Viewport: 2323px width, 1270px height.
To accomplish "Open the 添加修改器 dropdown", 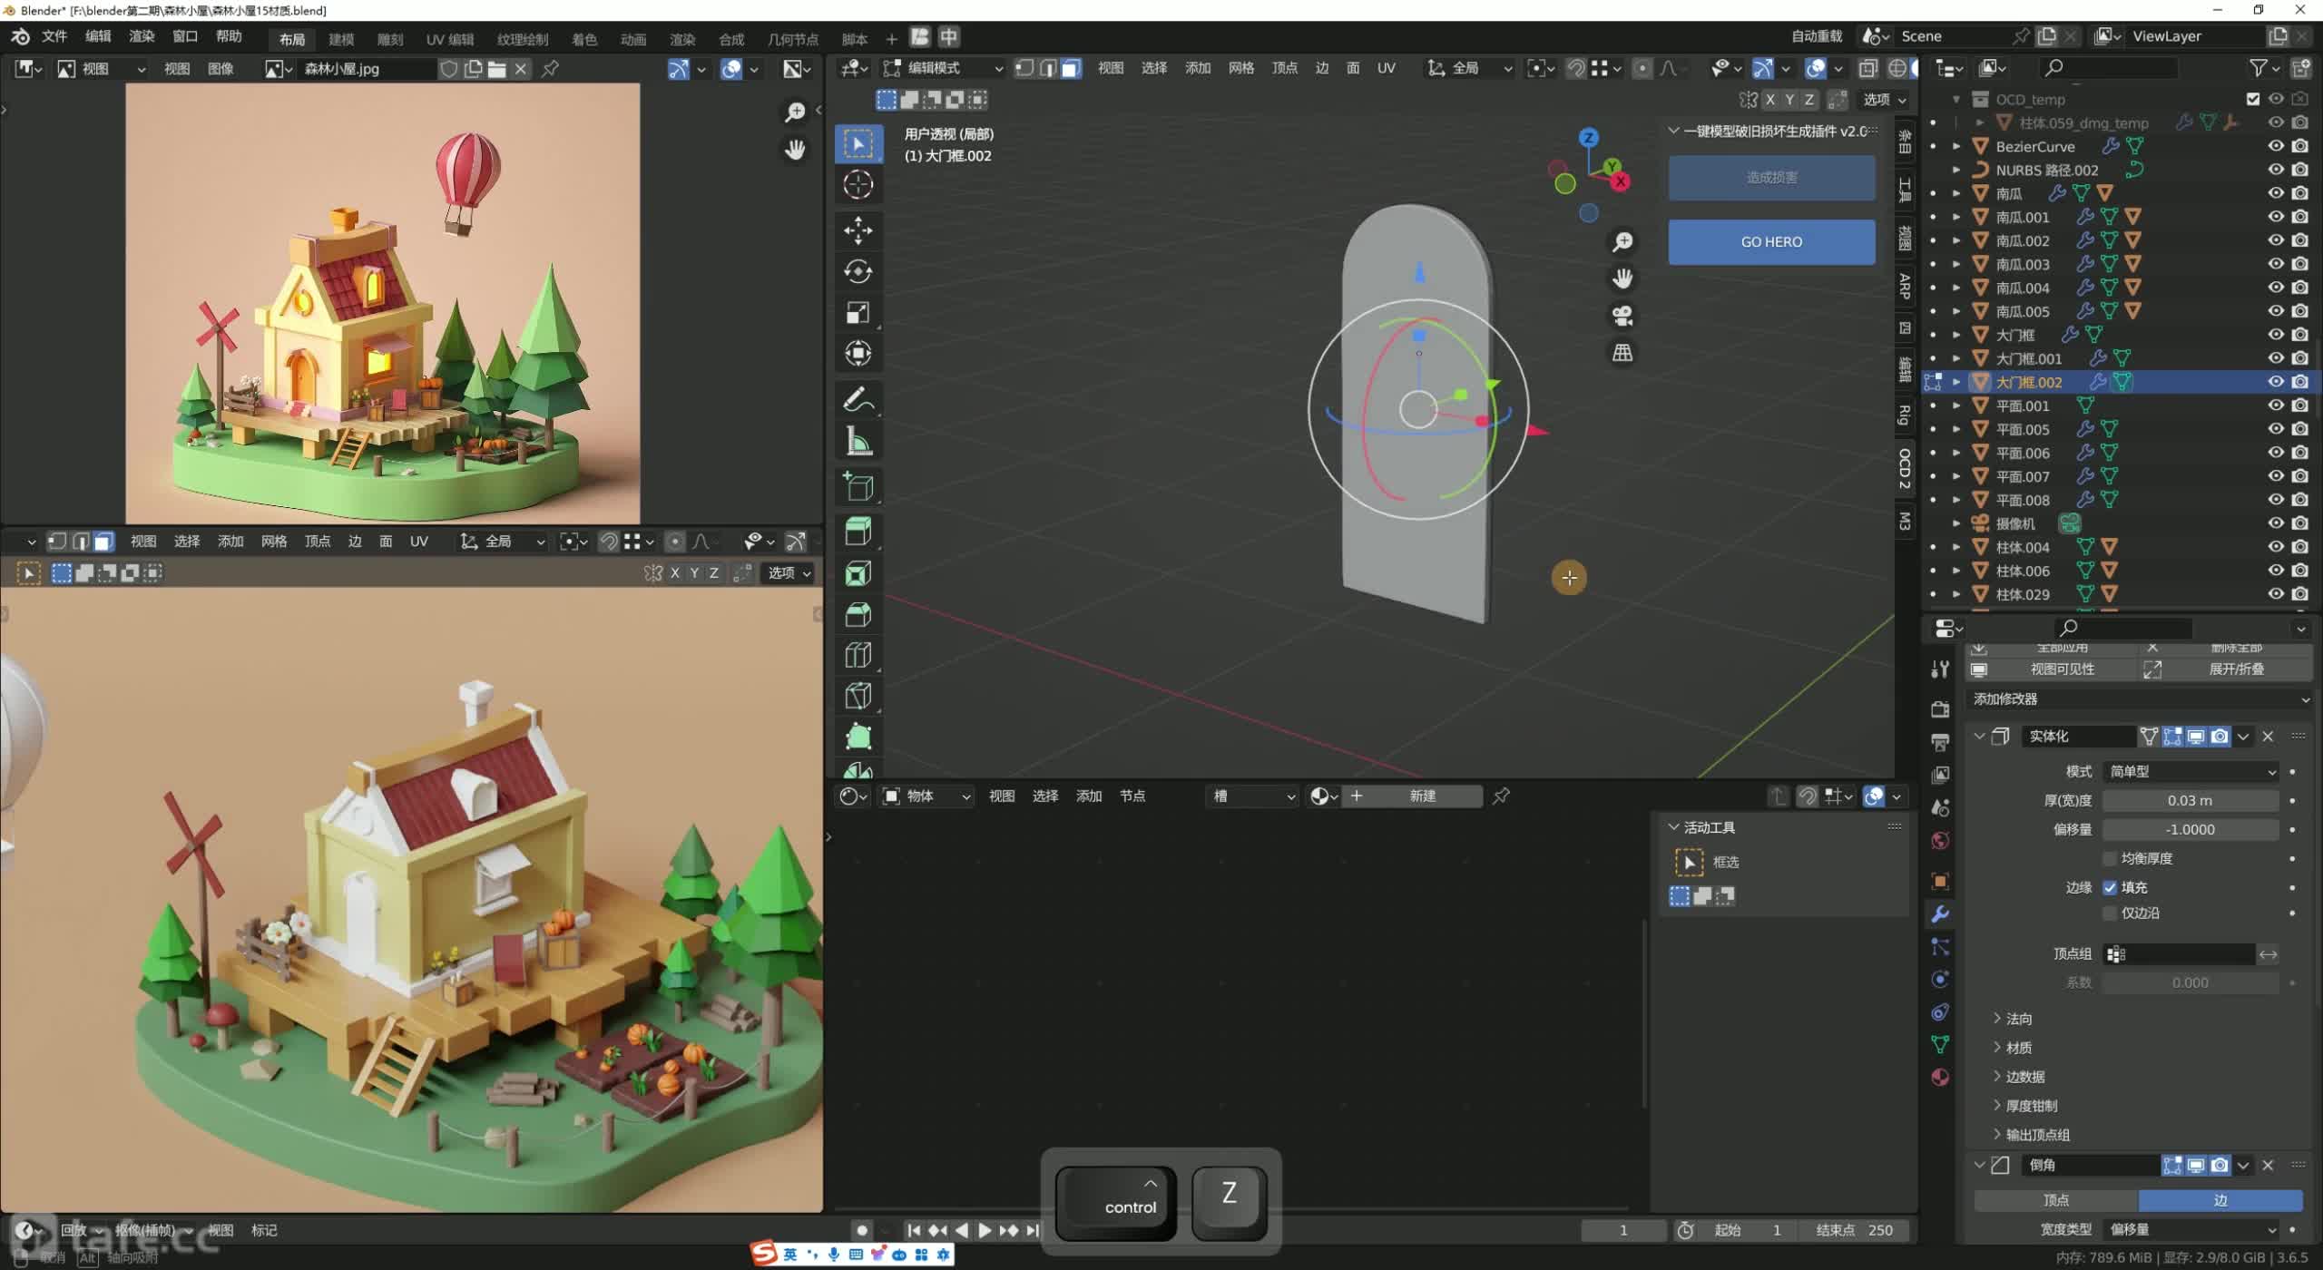I will coord(2139,699).
